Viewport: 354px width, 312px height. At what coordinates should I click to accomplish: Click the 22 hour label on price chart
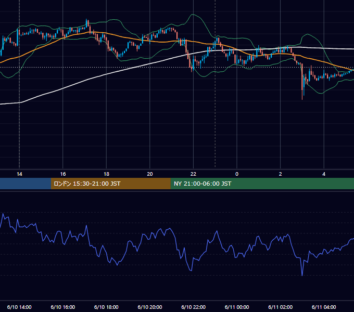(x=193, y=174)
